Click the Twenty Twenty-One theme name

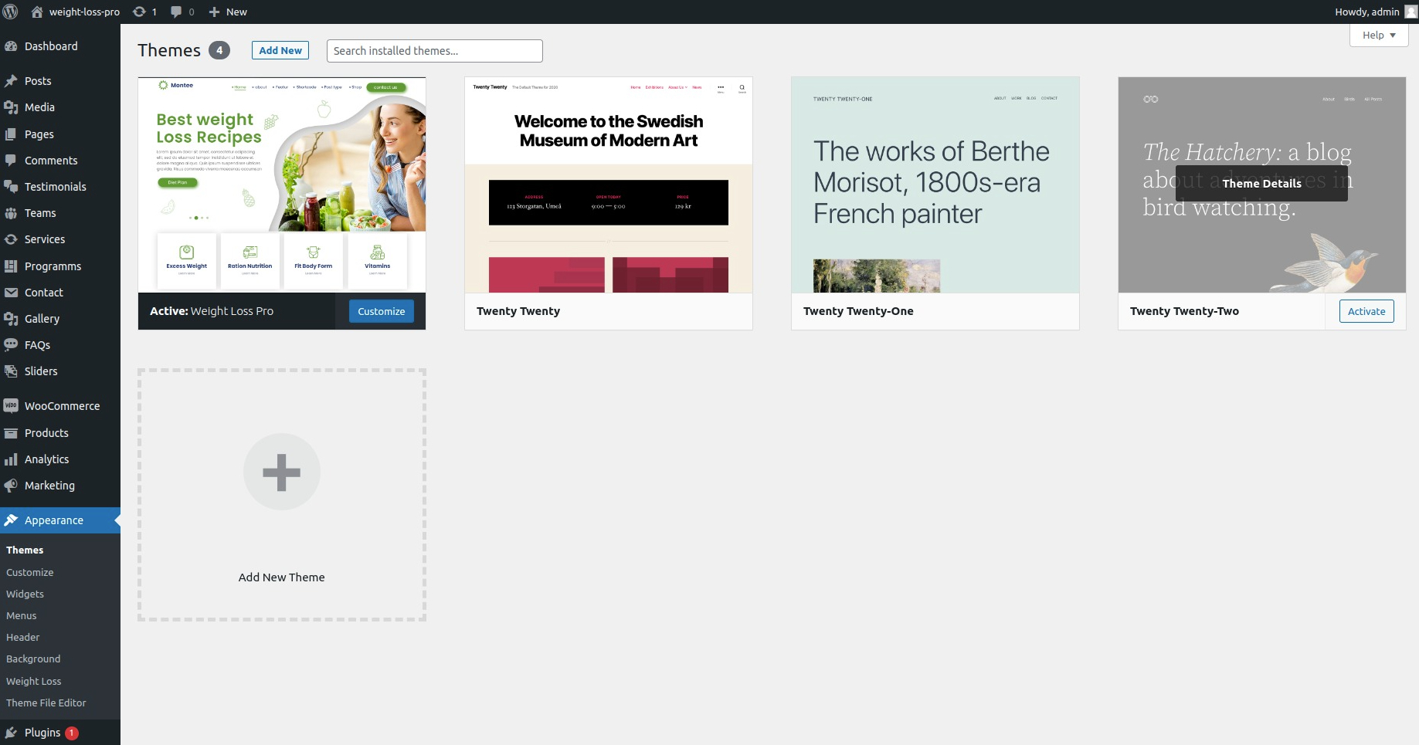858,311
